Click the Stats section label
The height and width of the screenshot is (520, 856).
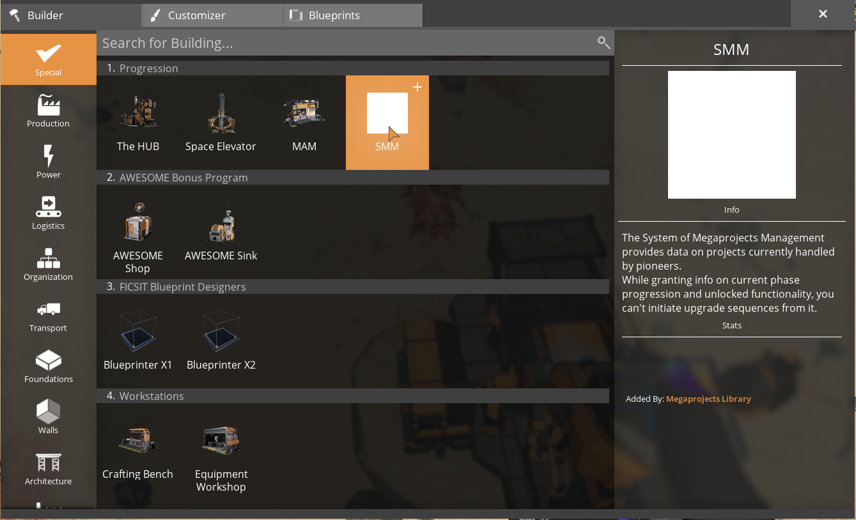coord(732,325)
